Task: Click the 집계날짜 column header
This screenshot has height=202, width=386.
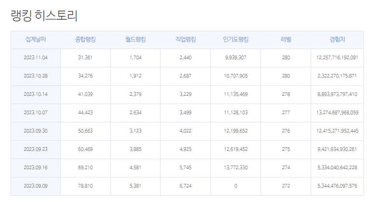Action: click(36, 39)
